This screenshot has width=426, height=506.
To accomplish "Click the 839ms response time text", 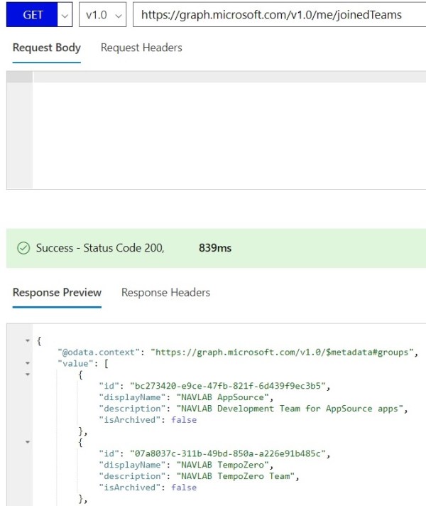I will click(x=215, y=248).
